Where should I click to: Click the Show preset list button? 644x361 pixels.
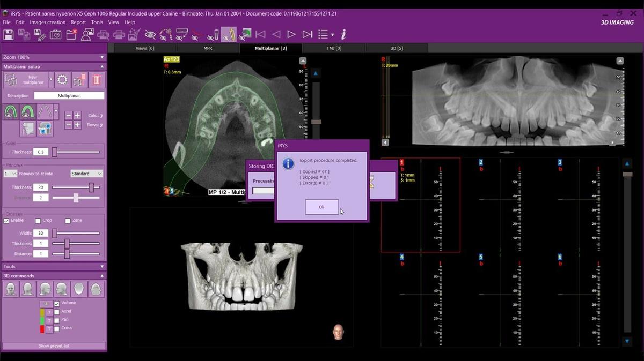coord(54,346)
